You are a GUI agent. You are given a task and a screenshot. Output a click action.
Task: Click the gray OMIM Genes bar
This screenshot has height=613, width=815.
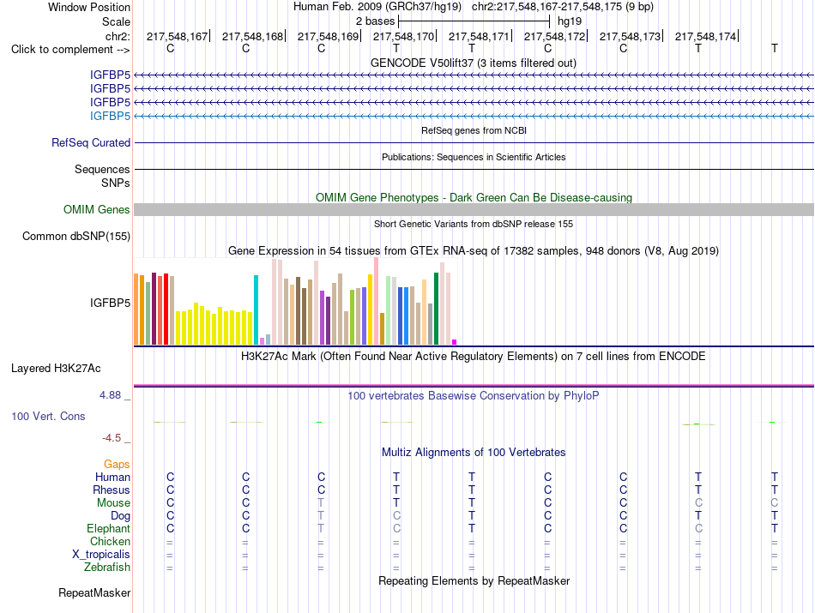pos(474,209)
